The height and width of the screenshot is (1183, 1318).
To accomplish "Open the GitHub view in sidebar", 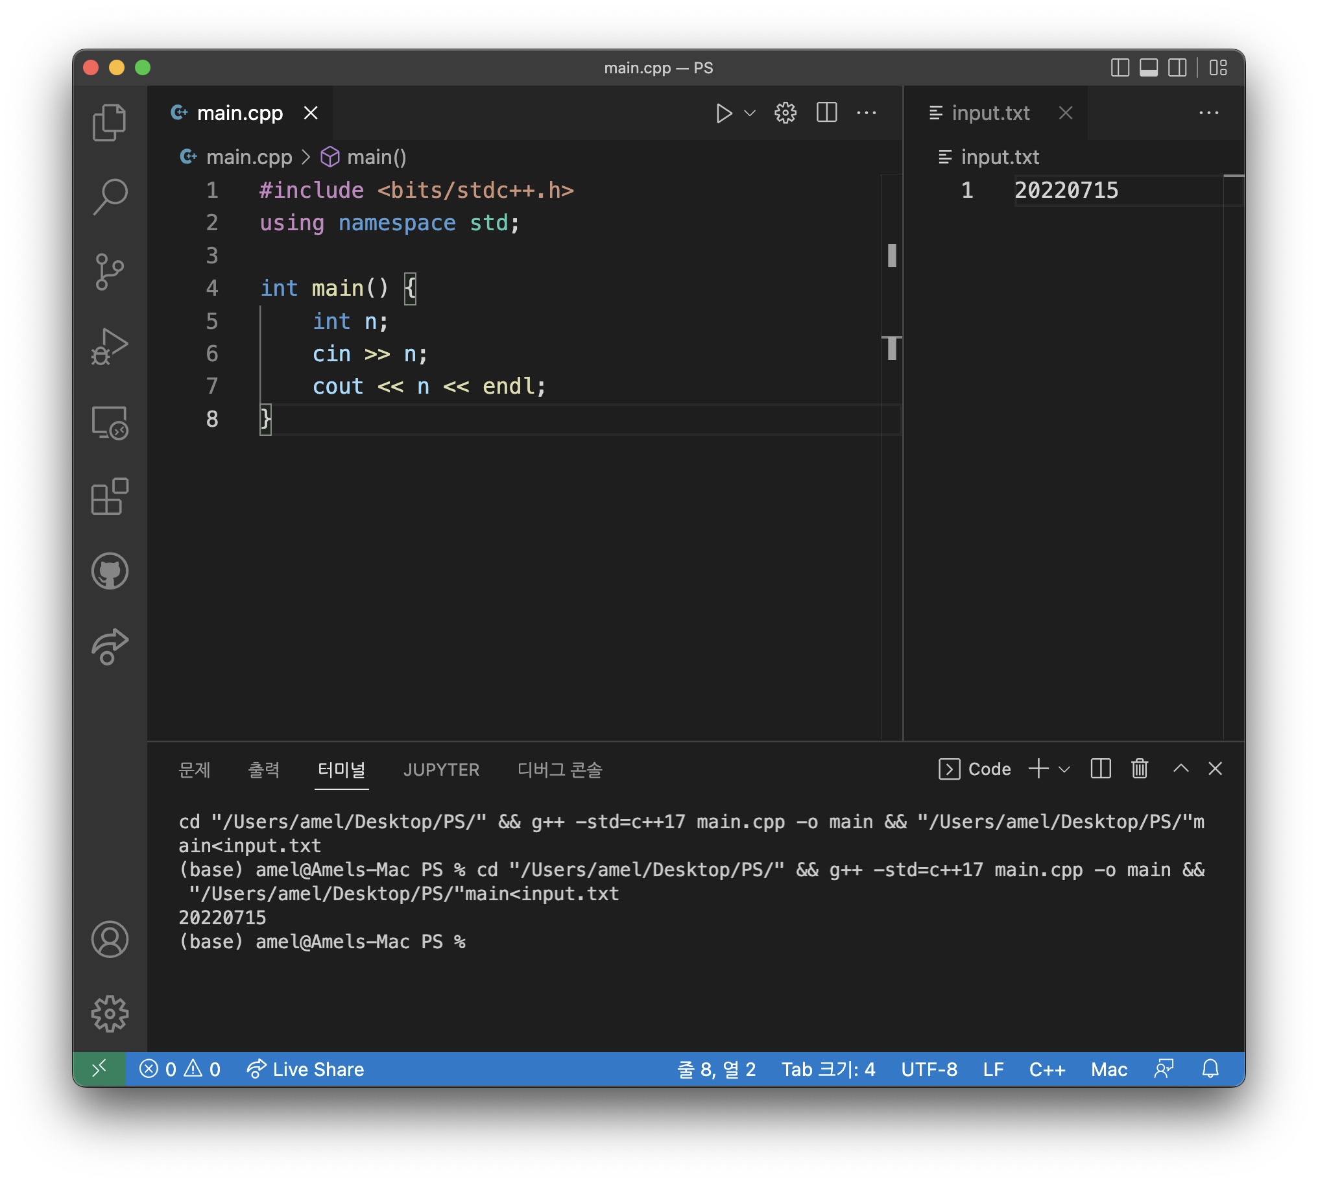I will click(x=109, y=571).
